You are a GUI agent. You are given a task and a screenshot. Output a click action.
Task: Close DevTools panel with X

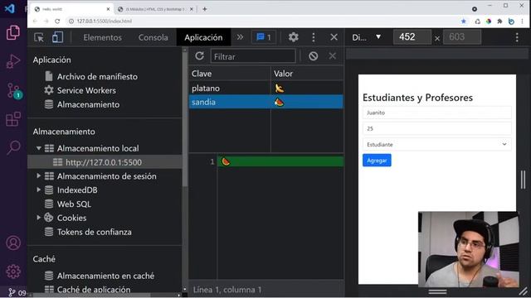click(x=334, y=37)
